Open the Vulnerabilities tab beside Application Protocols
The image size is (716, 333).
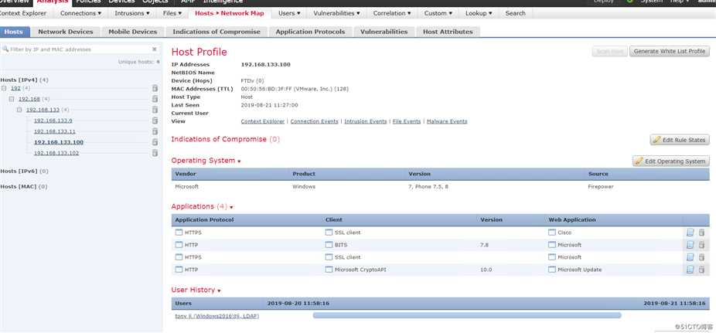(x=384, y=32)
